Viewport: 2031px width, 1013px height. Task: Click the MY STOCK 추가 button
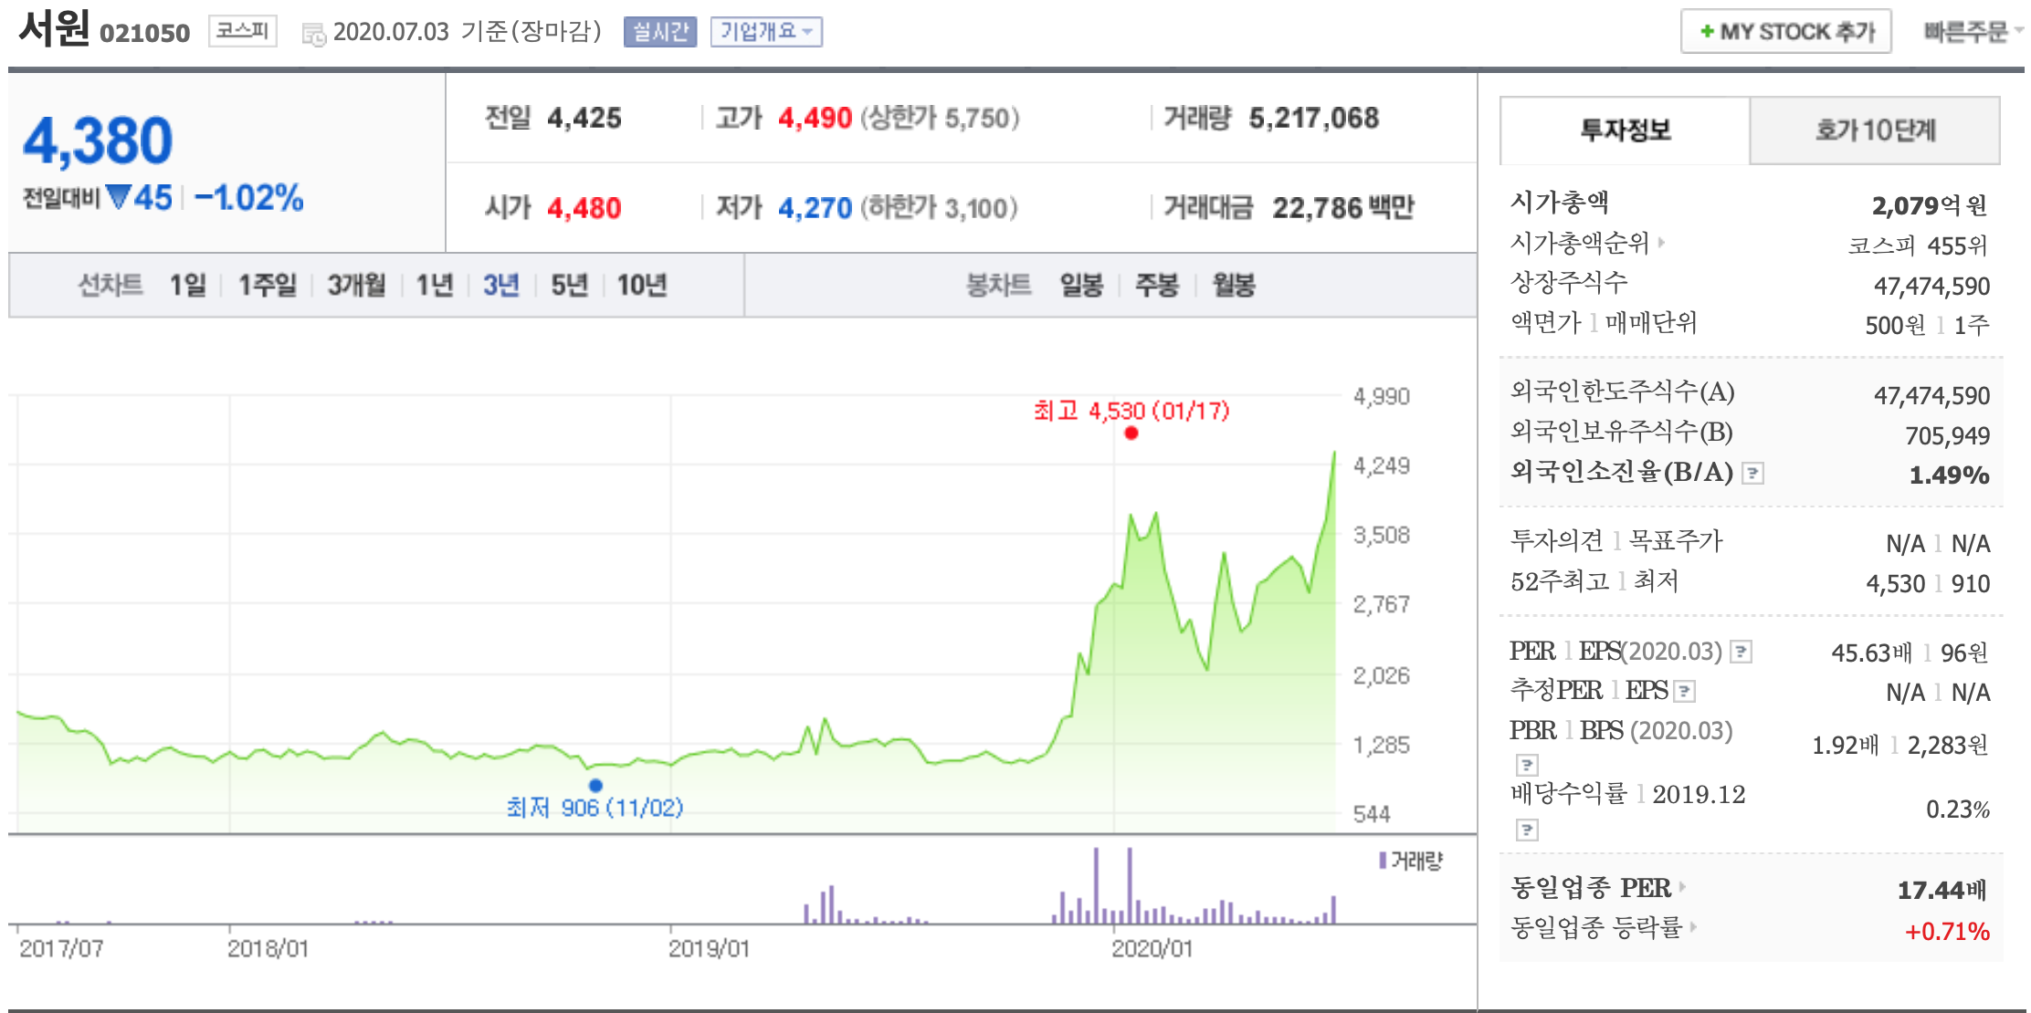pos(1785,32)
